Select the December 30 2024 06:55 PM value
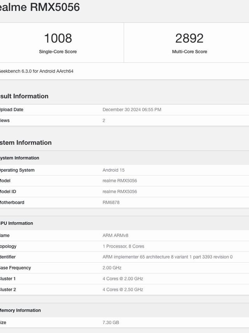The width and height of the screenshot is (249, 333). [132, 110]
